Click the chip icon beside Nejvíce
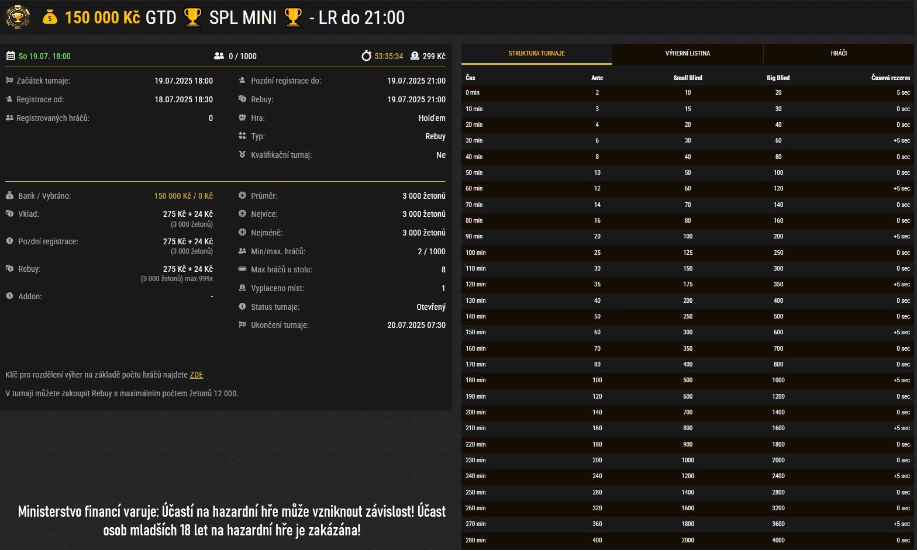This screenshot has height=550, width=917. click(x=242, y=214)
